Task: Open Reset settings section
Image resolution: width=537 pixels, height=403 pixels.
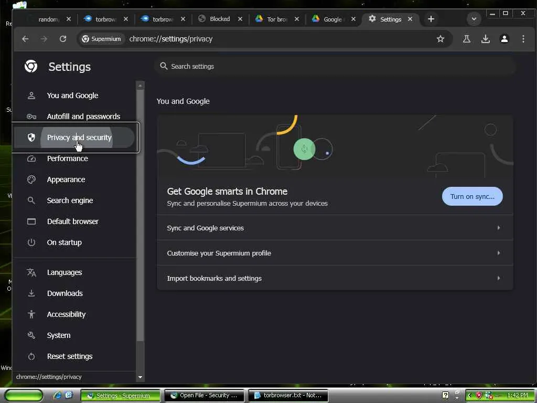Action: pyautogui.click(x=70, y=356)
